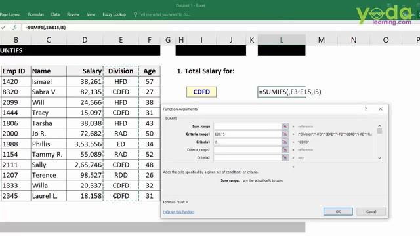Open the Review ribbon tab

pos(73,14)
